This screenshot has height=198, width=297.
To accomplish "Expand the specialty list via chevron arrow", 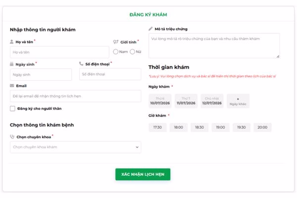I will click(137, 147).
